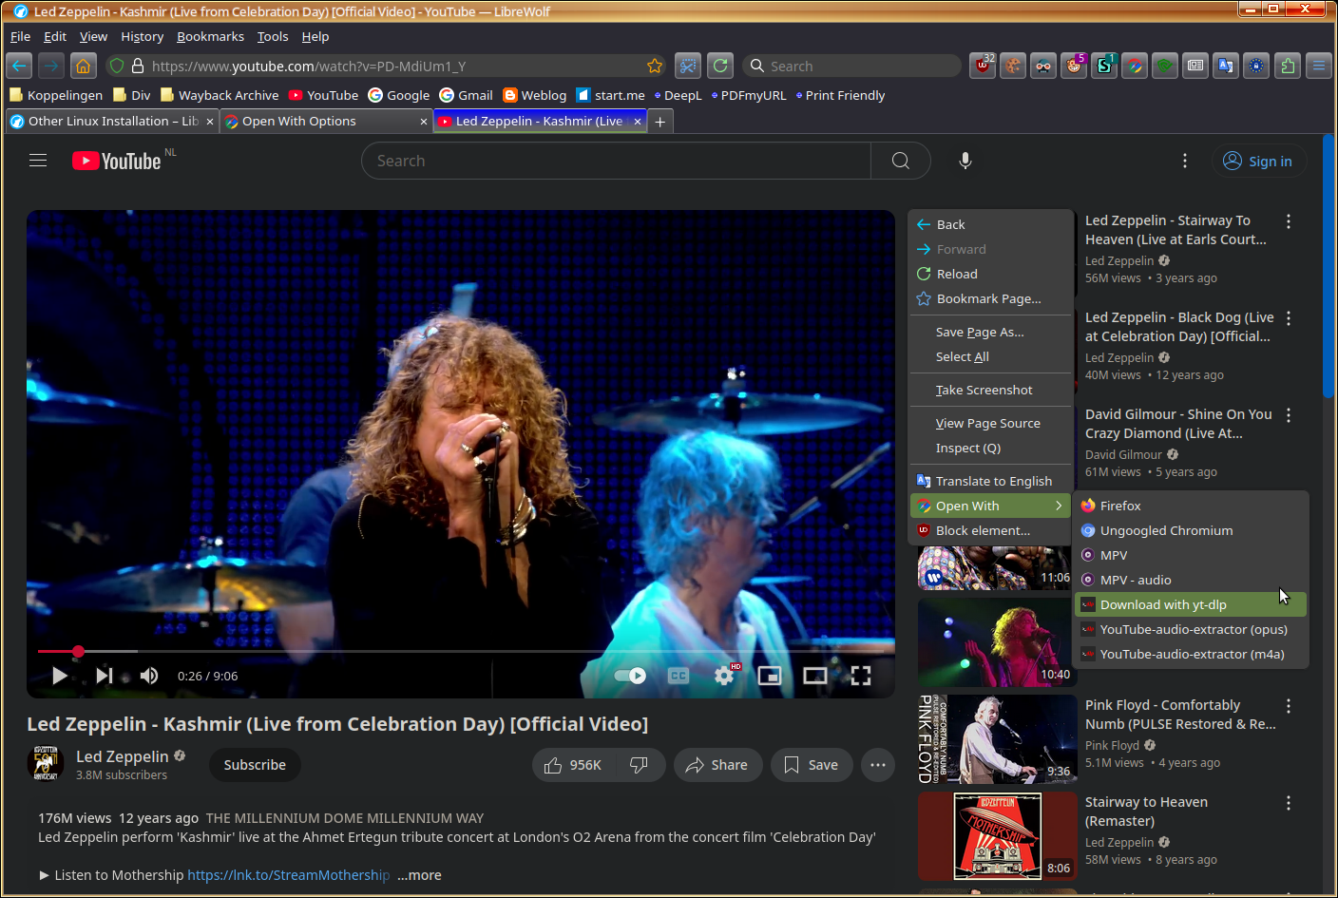
Task: Mute the video with the speaker icon
Action: point(149,676)
